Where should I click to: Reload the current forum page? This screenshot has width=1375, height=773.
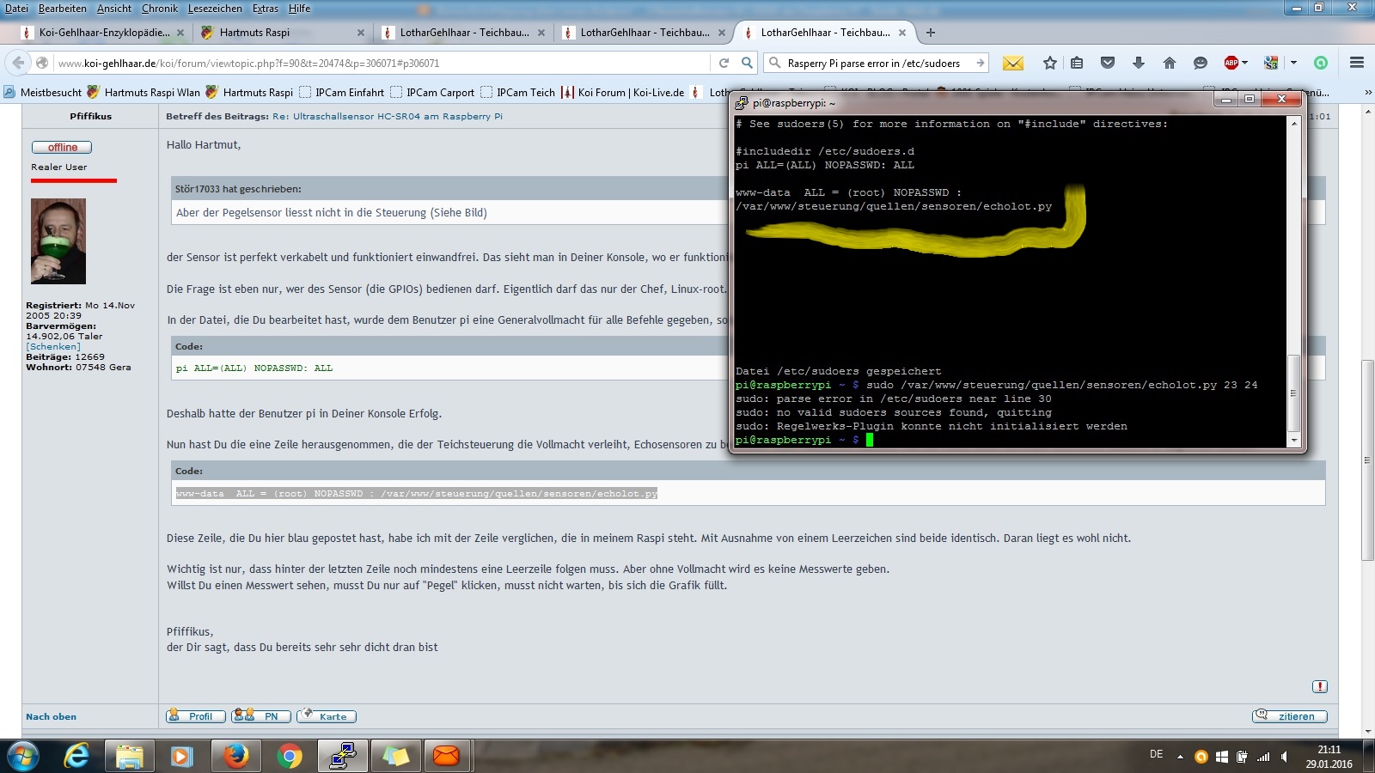[724, 63]
